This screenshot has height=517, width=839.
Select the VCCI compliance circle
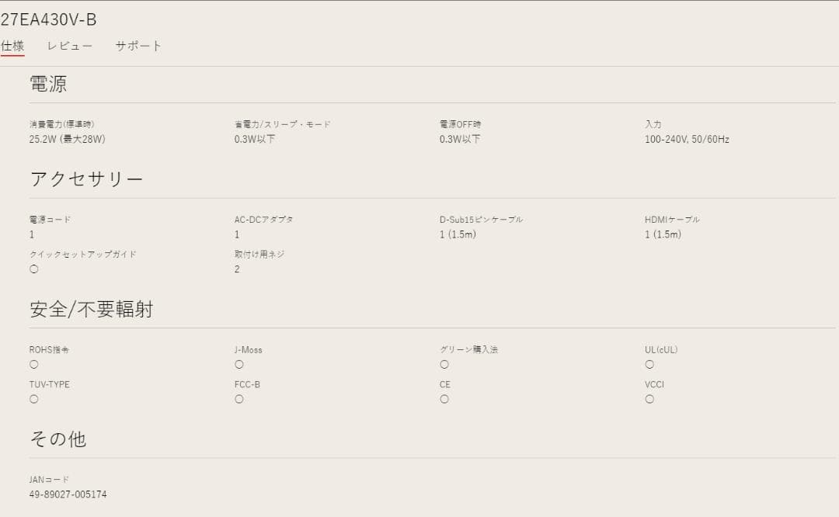click(649, 398)
